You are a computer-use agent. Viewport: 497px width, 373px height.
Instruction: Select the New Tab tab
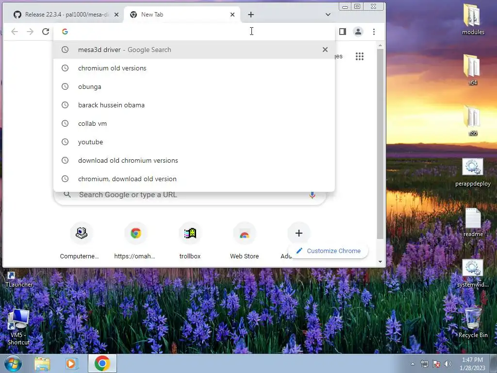pos(182,15)
